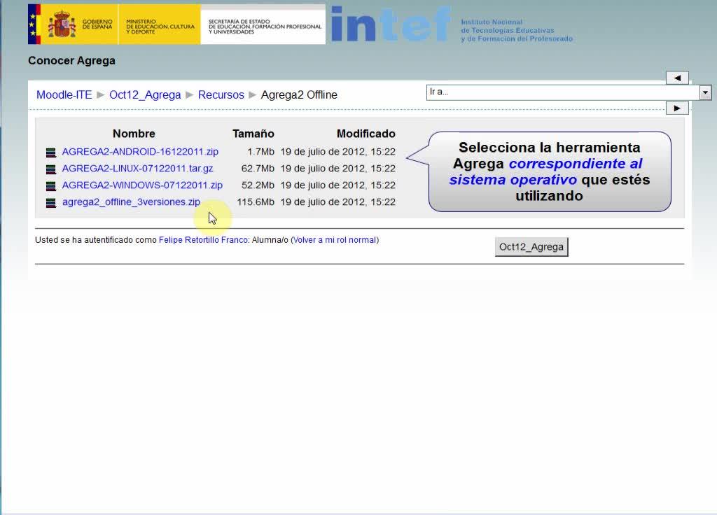The image size is (717, 515).
Task: Click the file icon beside AGREGA2-LINUX-07122011.tar.gz
Action: click(50, 169)
